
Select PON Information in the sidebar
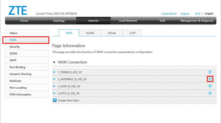pos(20,95)
